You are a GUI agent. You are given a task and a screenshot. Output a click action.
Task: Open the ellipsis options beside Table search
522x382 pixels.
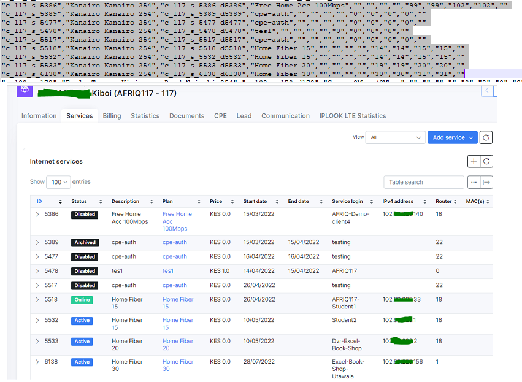[x=474, y=182]
